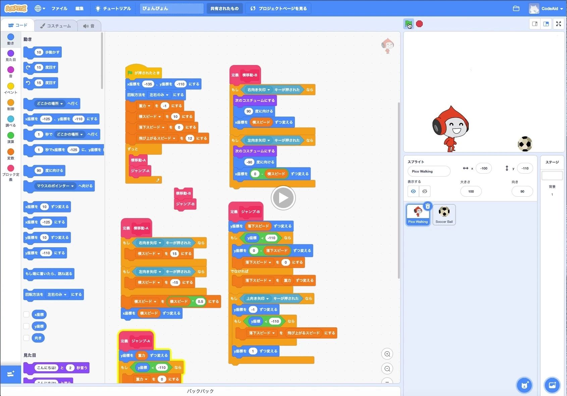Switch to small stage layout

535,24
